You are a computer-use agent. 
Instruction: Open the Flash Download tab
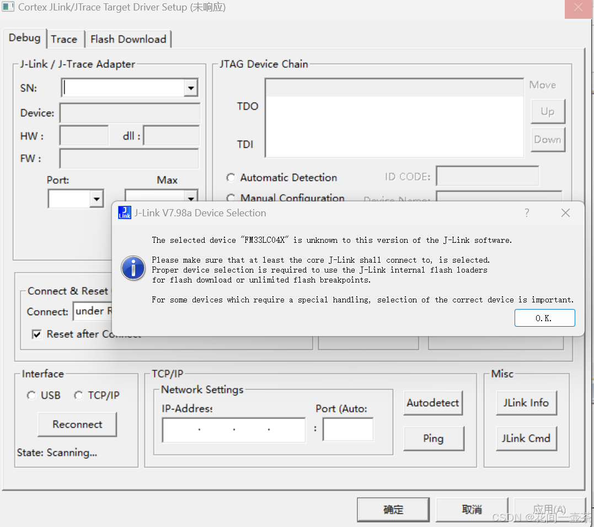click(x=129, y=39)
